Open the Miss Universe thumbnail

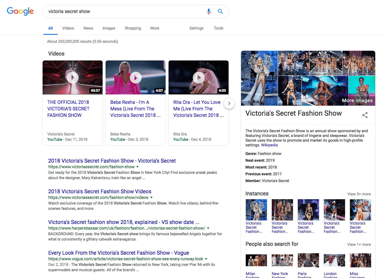coord(360,260)
